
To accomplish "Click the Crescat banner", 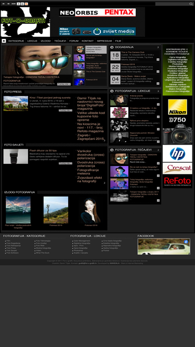I will click(x=177, y=169).
